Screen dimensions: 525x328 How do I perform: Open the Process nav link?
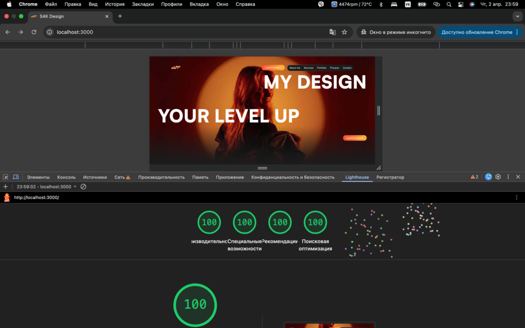coord(334,68)
